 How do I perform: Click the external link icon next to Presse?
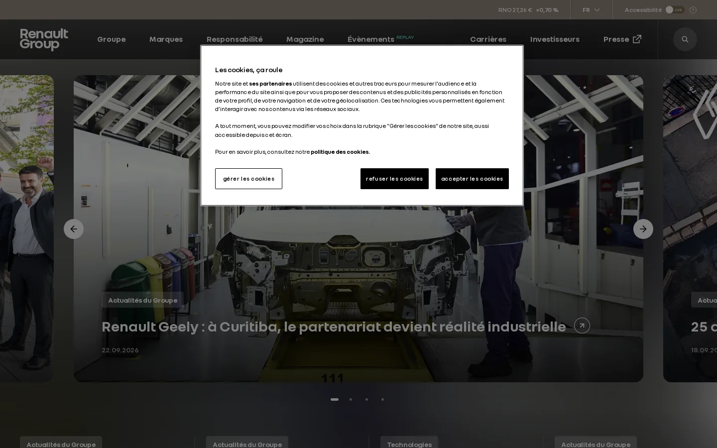coord(637,39)
